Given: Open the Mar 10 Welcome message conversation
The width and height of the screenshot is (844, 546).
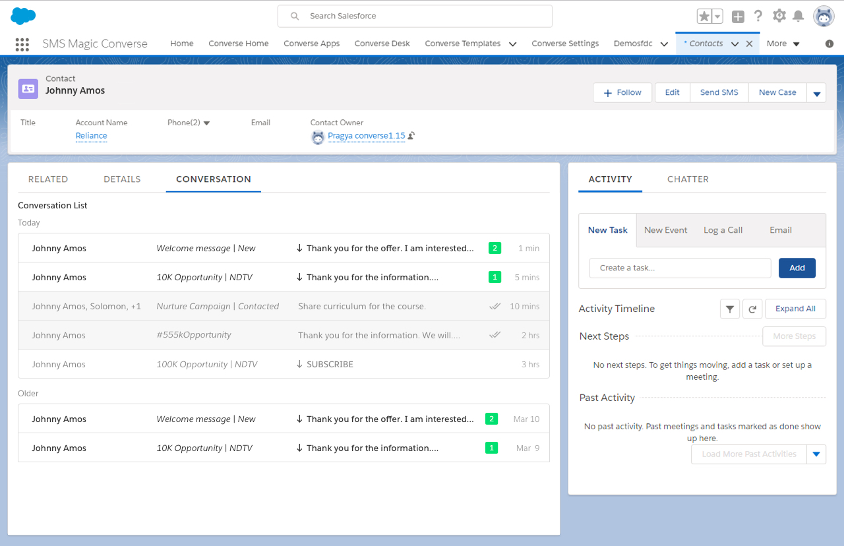Looking at the screenshot, I should [x=284, y=419].
